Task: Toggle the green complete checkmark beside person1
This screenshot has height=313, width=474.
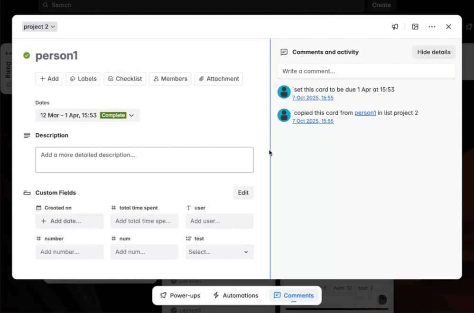Action: click(x=27, y=55)
